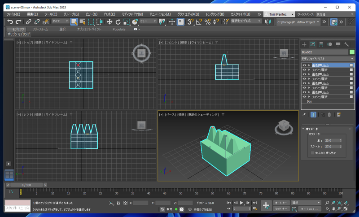This screenshot has width=359, height=217.
Task: Switch to 'オブジェクト ペイント' ribbon tab
Action: pos(89,29)
